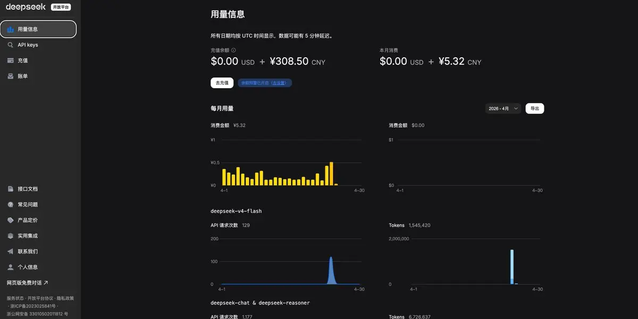Click the API 请求次数 129 value
638x319 pixels.
click(246, 226)
